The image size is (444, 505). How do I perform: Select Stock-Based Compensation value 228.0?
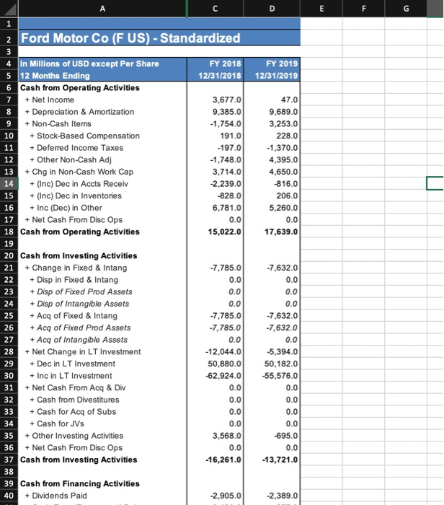[x=272, y=136]
